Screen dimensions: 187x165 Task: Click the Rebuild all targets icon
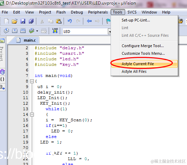(23, 31)
